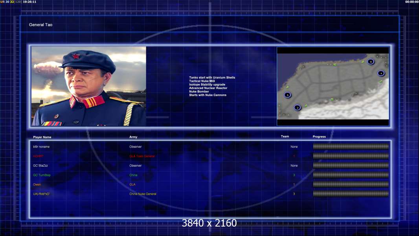Click GLA army in the Owen row

point(132,185)
